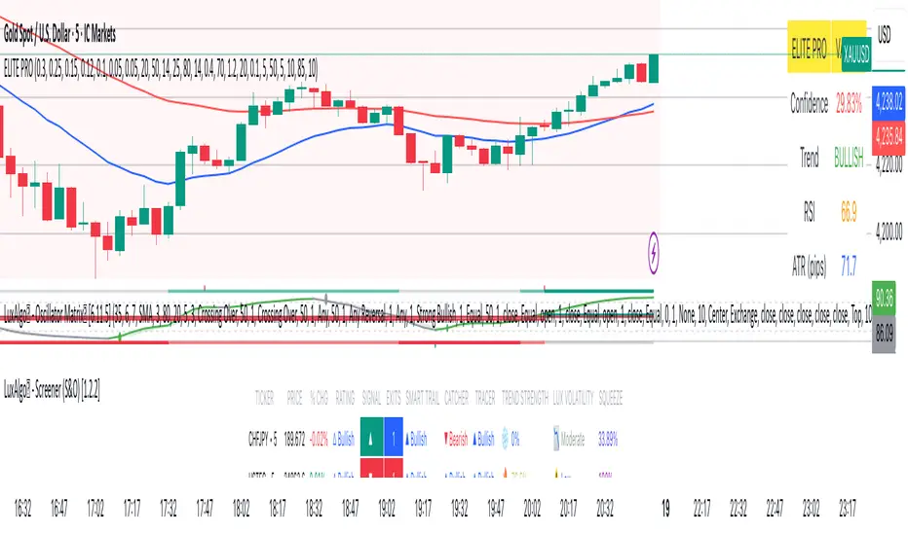Click the XAUUSD symbol price label
908x535 pixels.
pyautogui.click(x=856, y=53)
